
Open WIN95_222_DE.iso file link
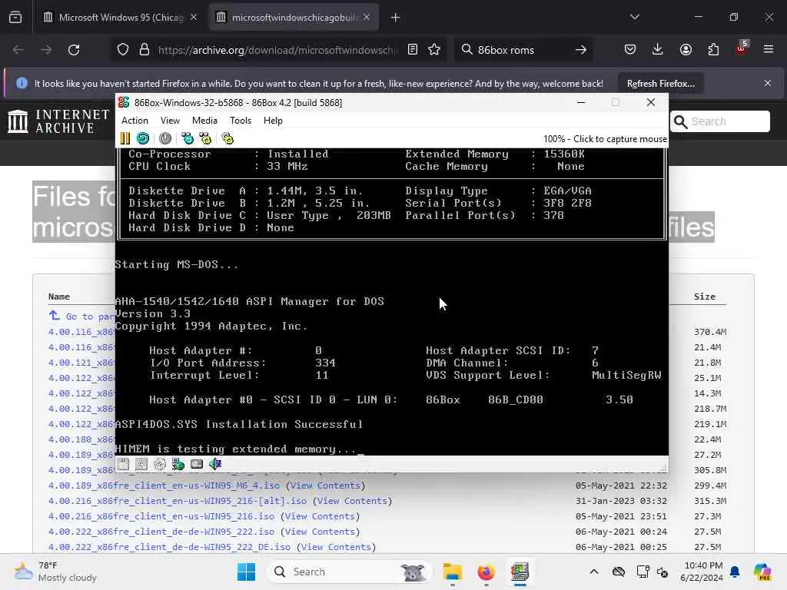point(169,547)
